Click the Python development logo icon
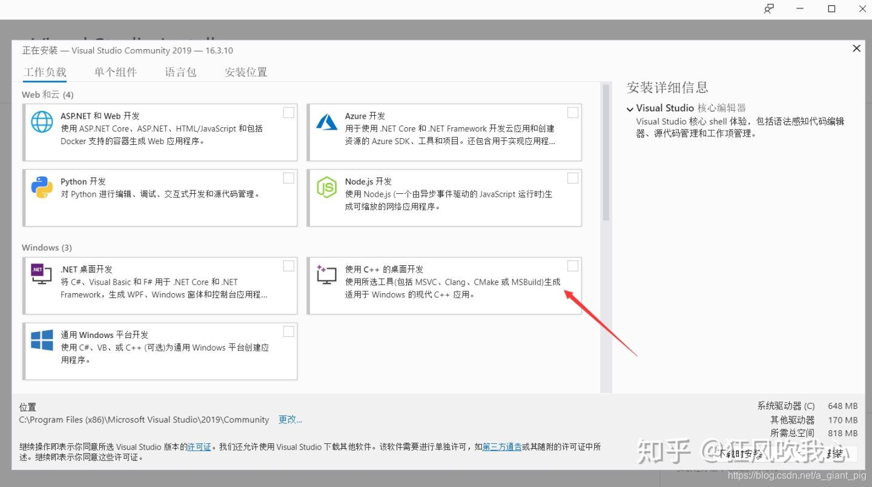 click(42, 187)
